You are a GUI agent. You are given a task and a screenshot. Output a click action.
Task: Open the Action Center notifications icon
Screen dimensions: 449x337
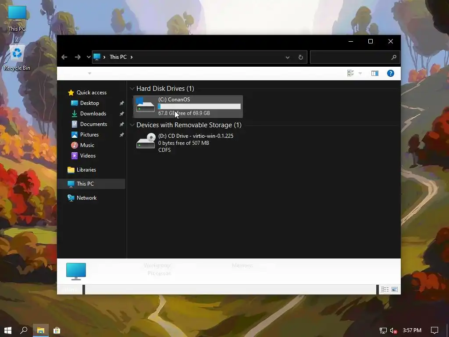(435, 330)
